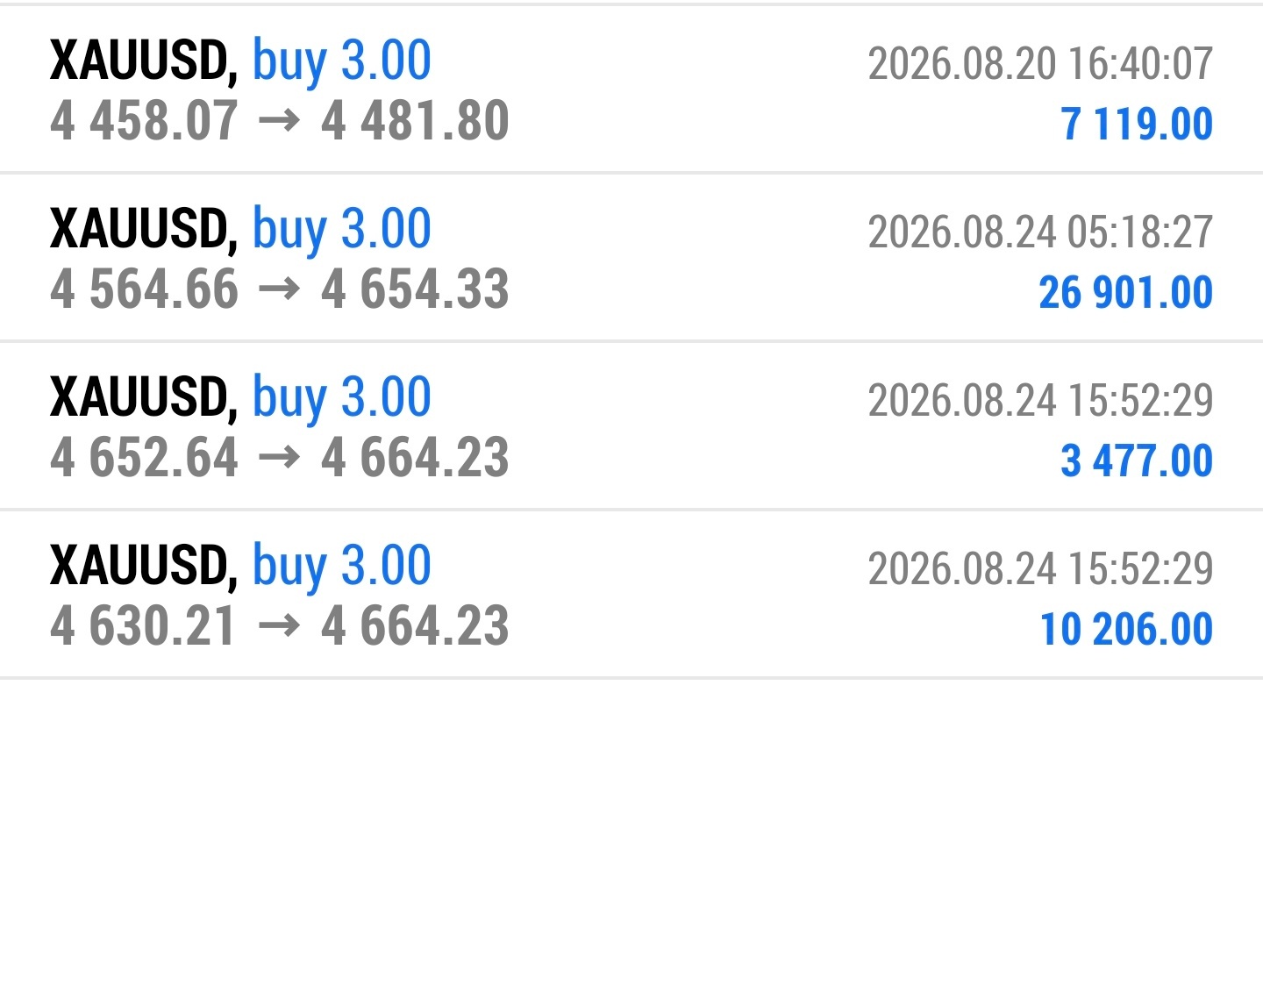Select the trade dated 2026.08.24 05:18:27
The image size is (1263, 985).
tap(1040, 232)
